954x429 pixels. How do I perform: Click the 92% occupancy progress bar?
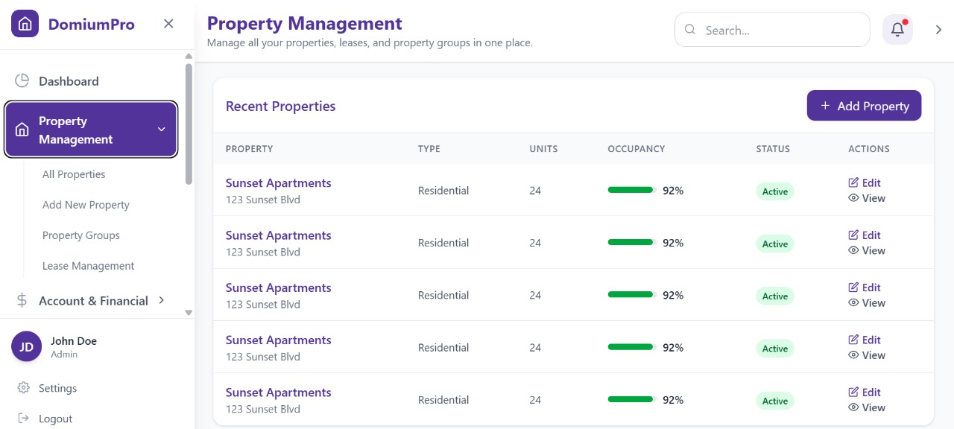pyautogui.click(x=630, y=190)
